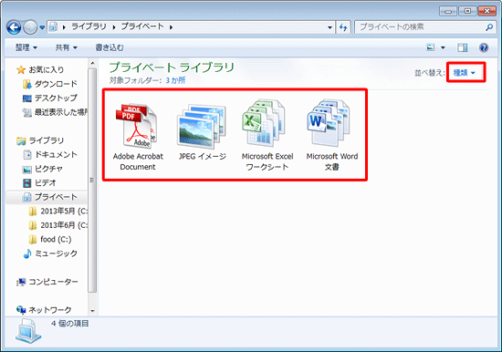Open the 共有 menu
502x352 pixels.
click(x=66, y=47)
